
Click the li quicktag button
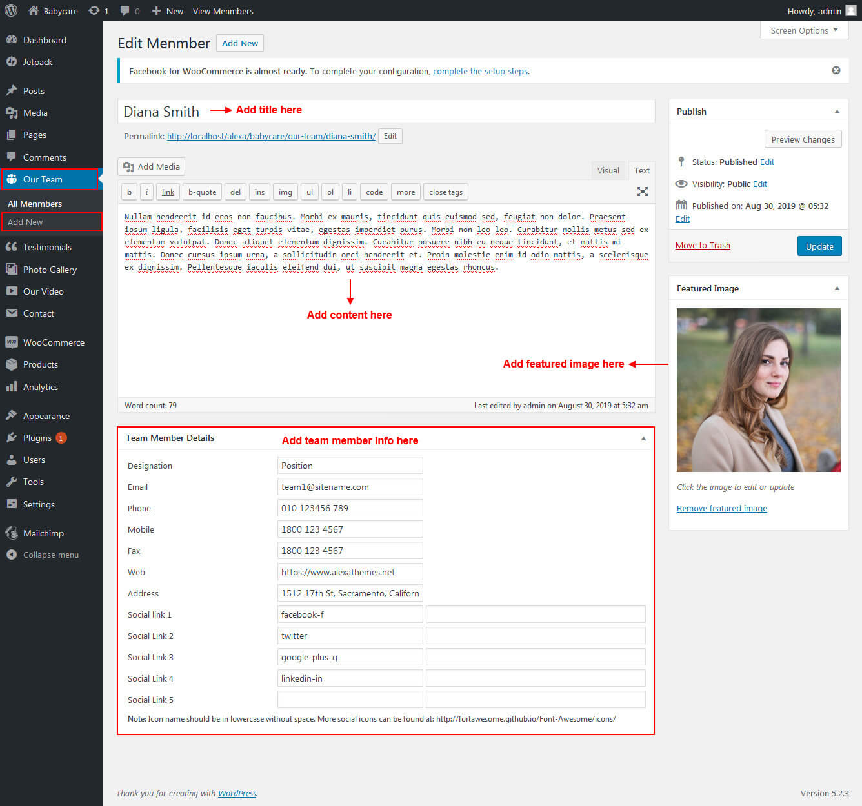pyautogui.click(x=350, y=192)
